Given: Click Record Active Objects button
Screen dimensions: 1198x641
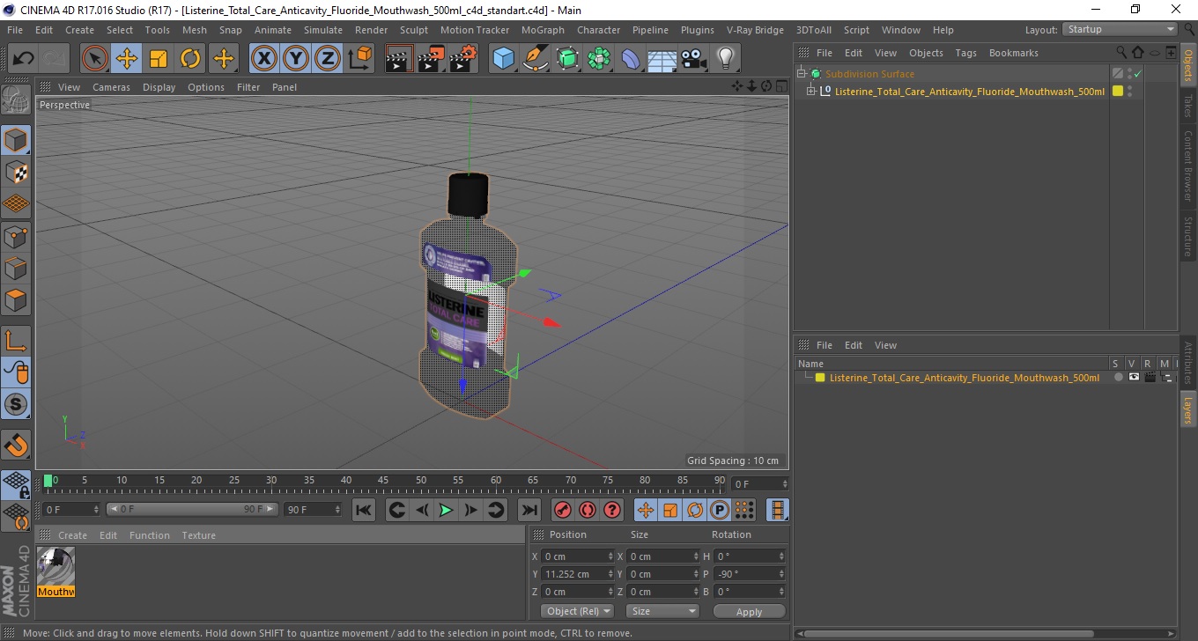Looking at the screenshot, I should [x=562, y=510].
